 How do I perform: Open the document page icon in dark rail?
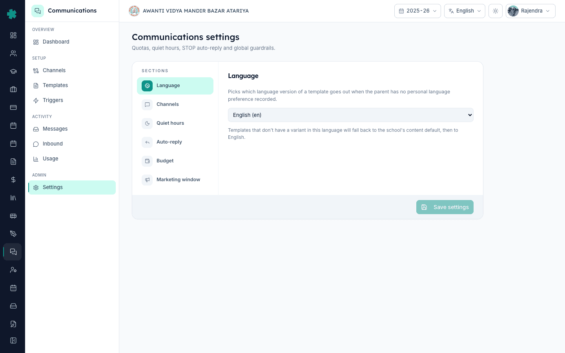[x=13, y=162]
